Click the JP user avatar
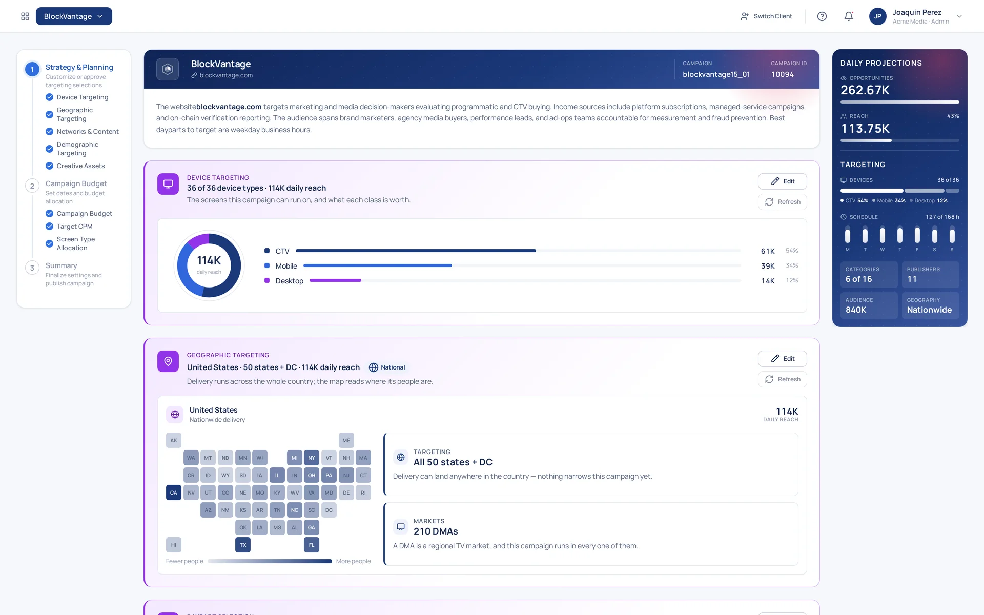Image resolution: width=984 pixels, height=615 pixels. click(878, 16)
